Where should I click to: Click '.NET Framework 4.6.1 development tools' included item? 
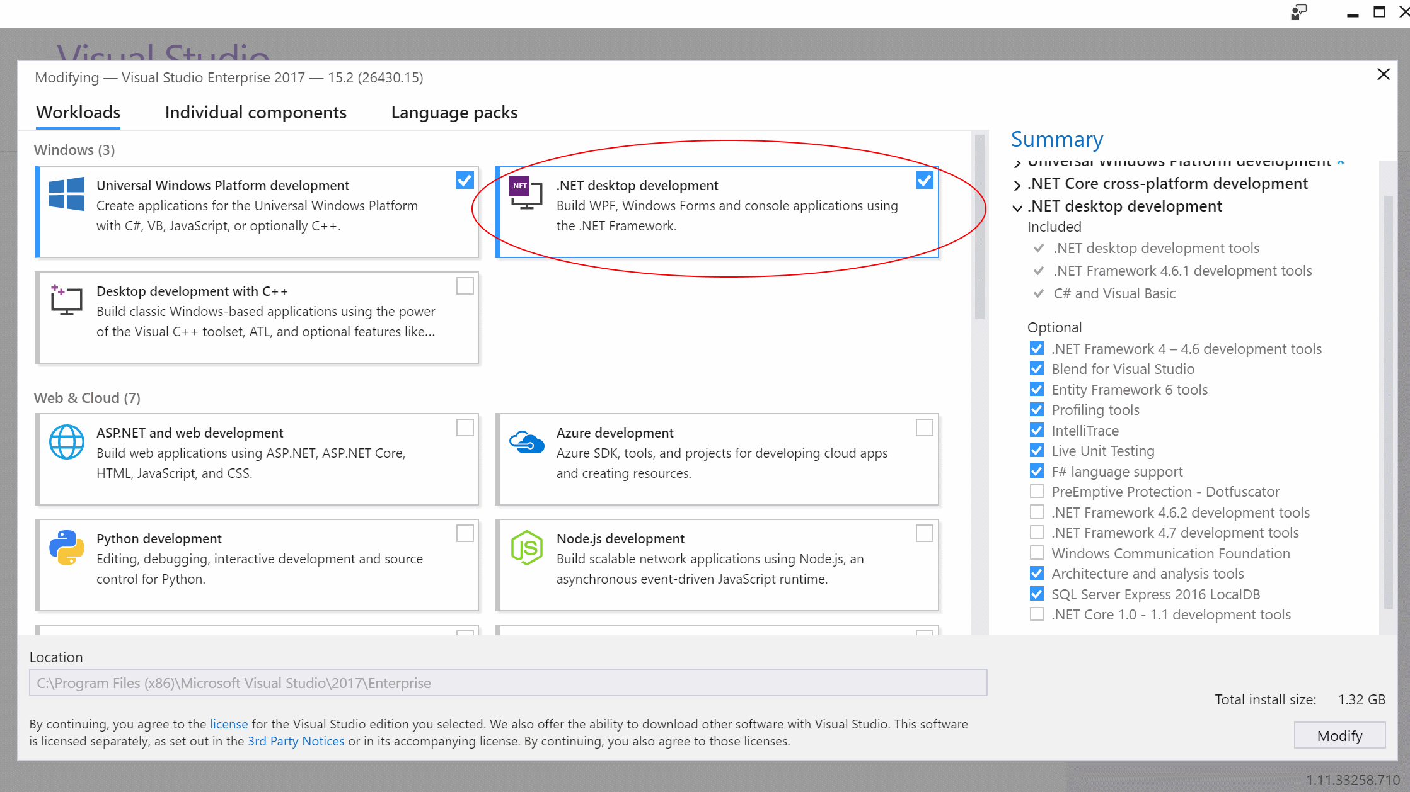pos(1182,271)
